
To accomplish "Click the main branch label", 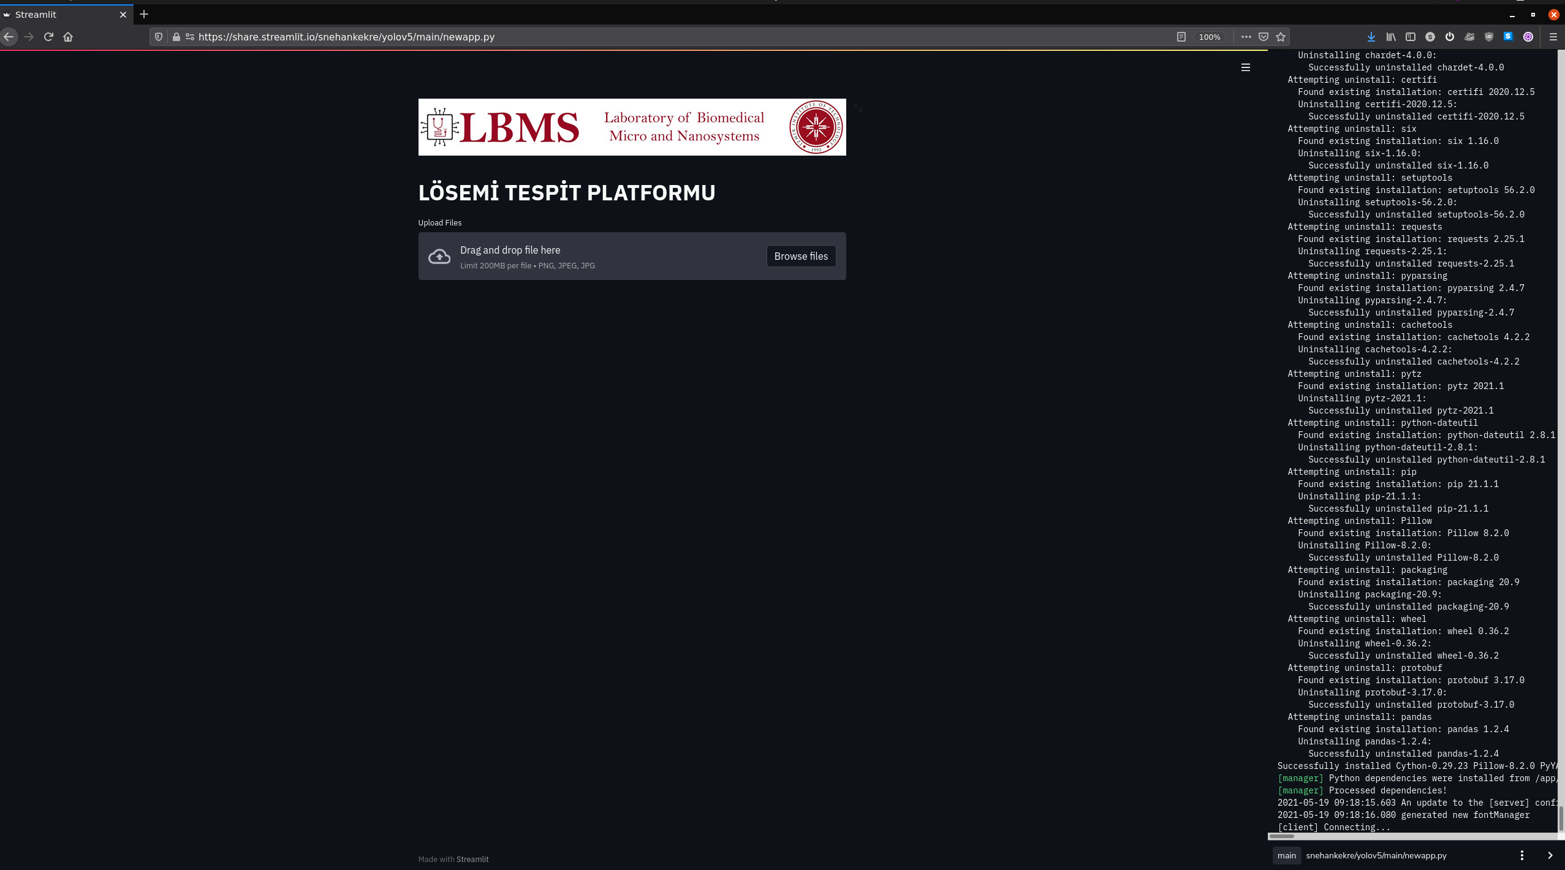I will click(x=1286, y=855).
